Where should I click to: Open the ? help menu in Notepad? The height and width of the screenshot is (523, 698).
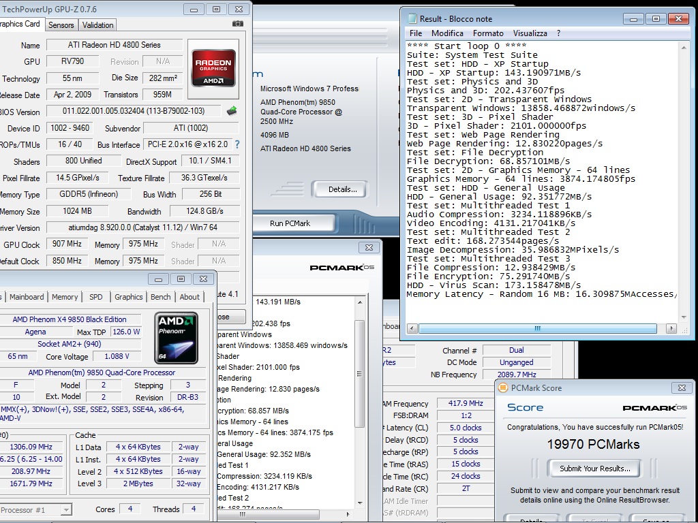click(x=558, y=33)
